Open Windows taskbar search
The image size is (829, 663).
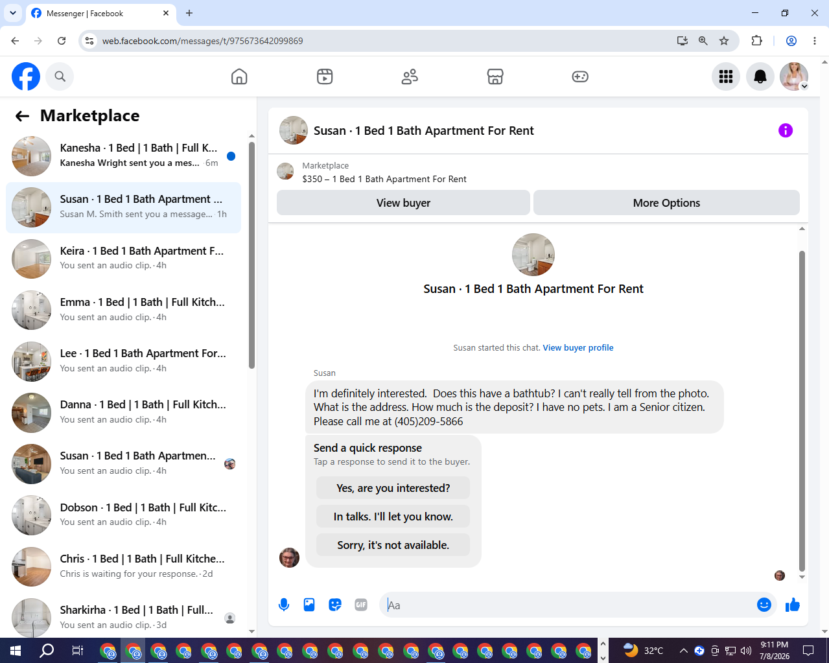tap(47, 650)
